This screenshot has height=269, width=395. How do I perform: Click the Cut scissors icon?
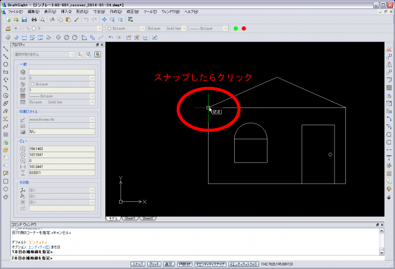tap(52, 19)
